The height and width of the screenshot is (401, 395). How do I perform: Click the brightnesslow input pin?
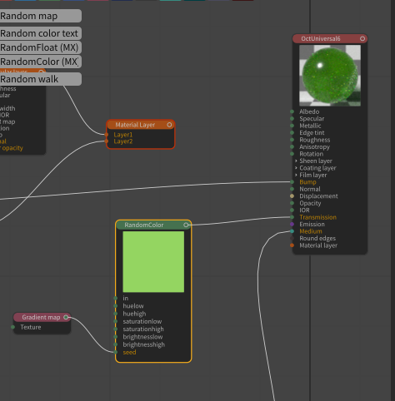pos(115,337)
